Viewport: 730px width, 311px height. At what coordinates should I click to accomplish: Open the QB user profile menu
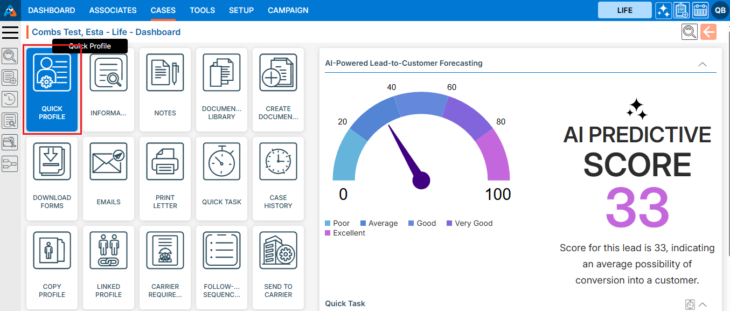pyautogui.click(x=720, y=10)
